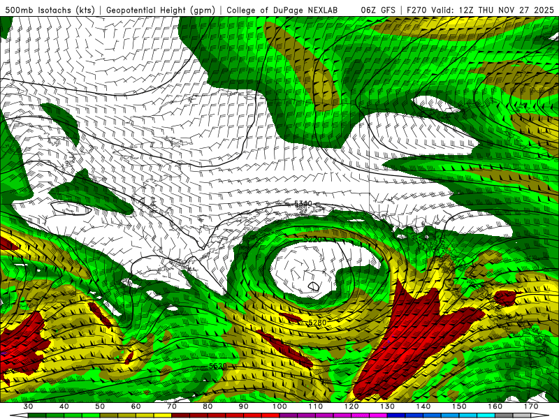
Task: Click the 100 kts color scale label
Action: (x=279, y=406)
